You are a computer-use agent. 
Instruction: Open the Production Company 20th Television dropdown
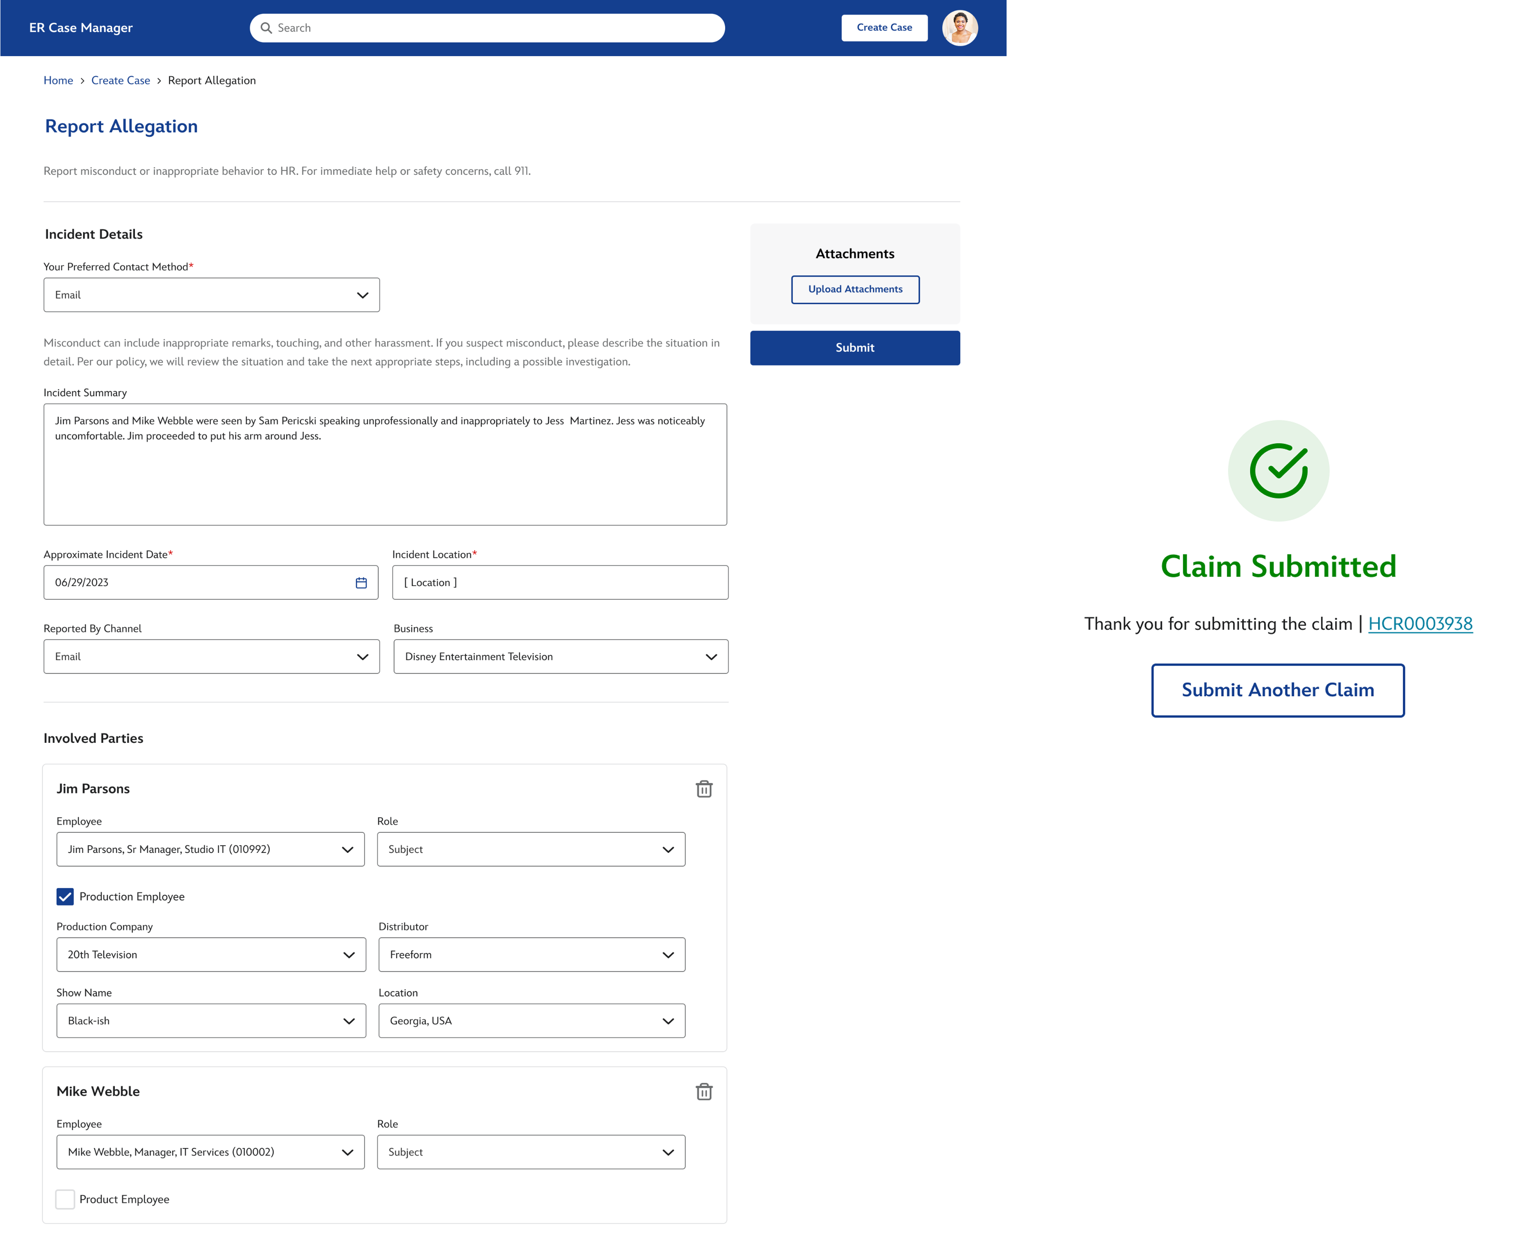211,954
